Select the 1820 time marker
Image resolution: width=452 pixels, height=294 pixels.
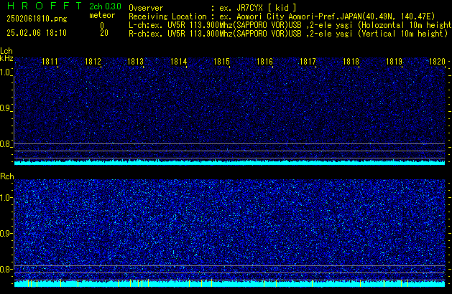pyautogui.click(x=437, y=62)
